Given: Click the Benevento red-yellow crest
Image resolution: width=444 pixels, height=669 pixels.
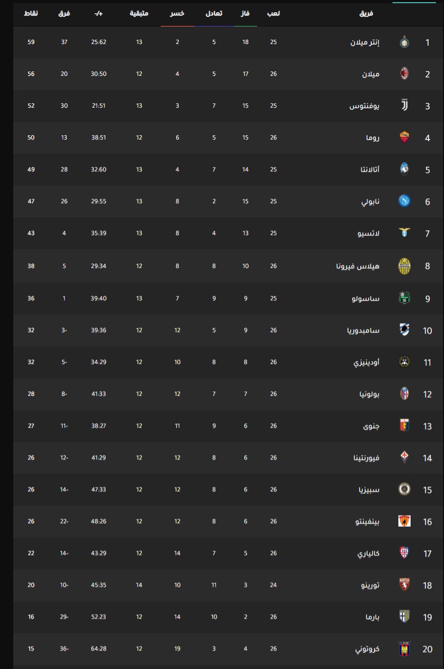Looking at the screenshot, I should 404,522.
